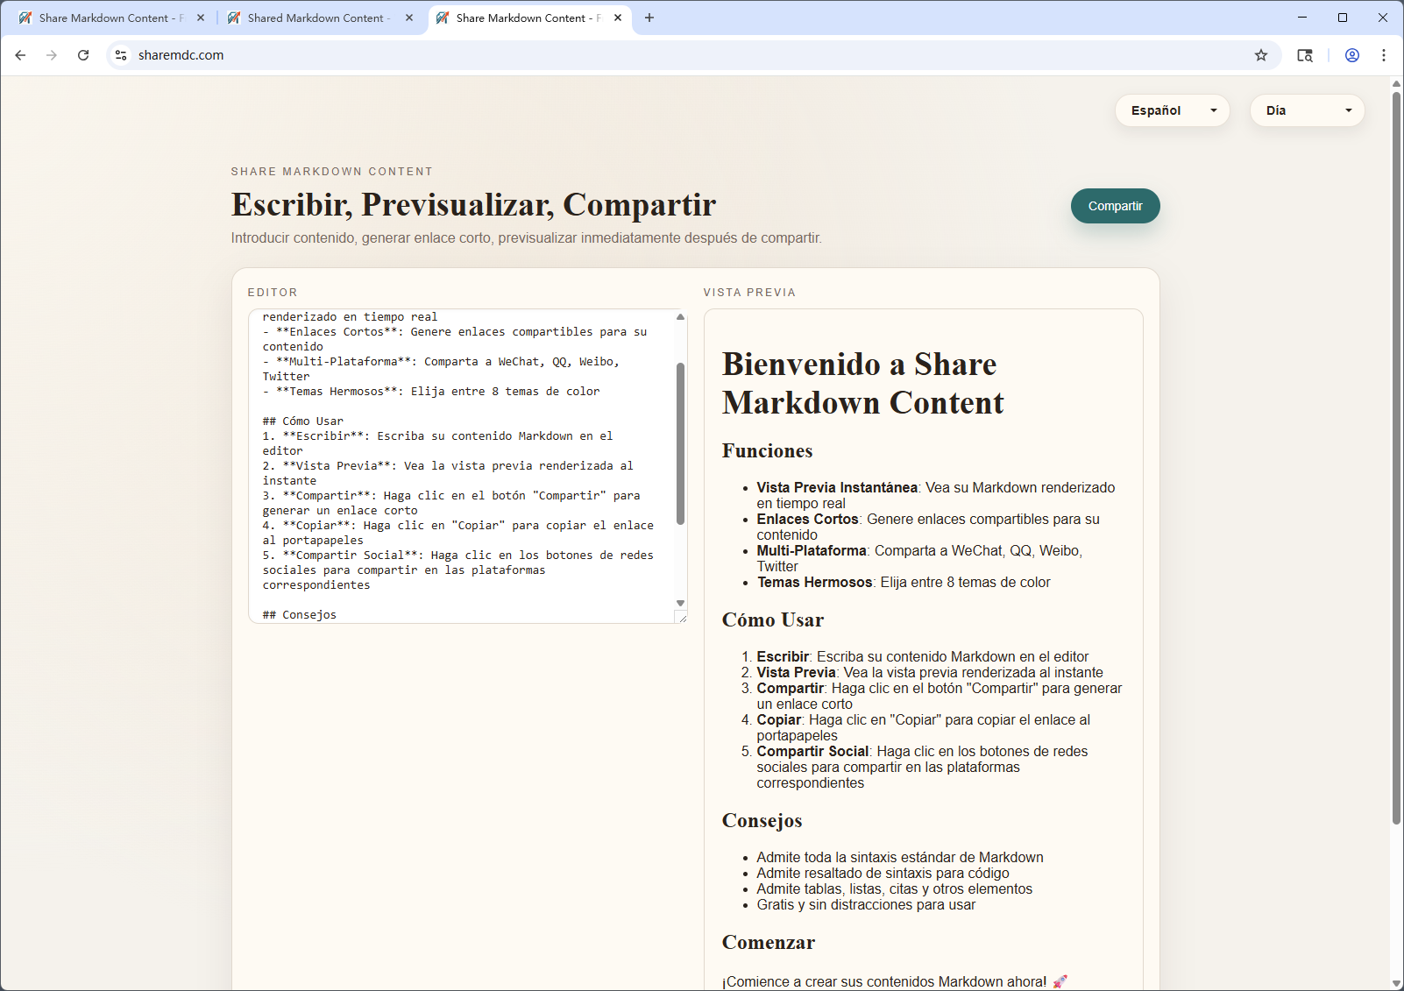Minimize the Chrome window
The width and height of the screenshot is (1404, 991).
tap(1302, 18)
